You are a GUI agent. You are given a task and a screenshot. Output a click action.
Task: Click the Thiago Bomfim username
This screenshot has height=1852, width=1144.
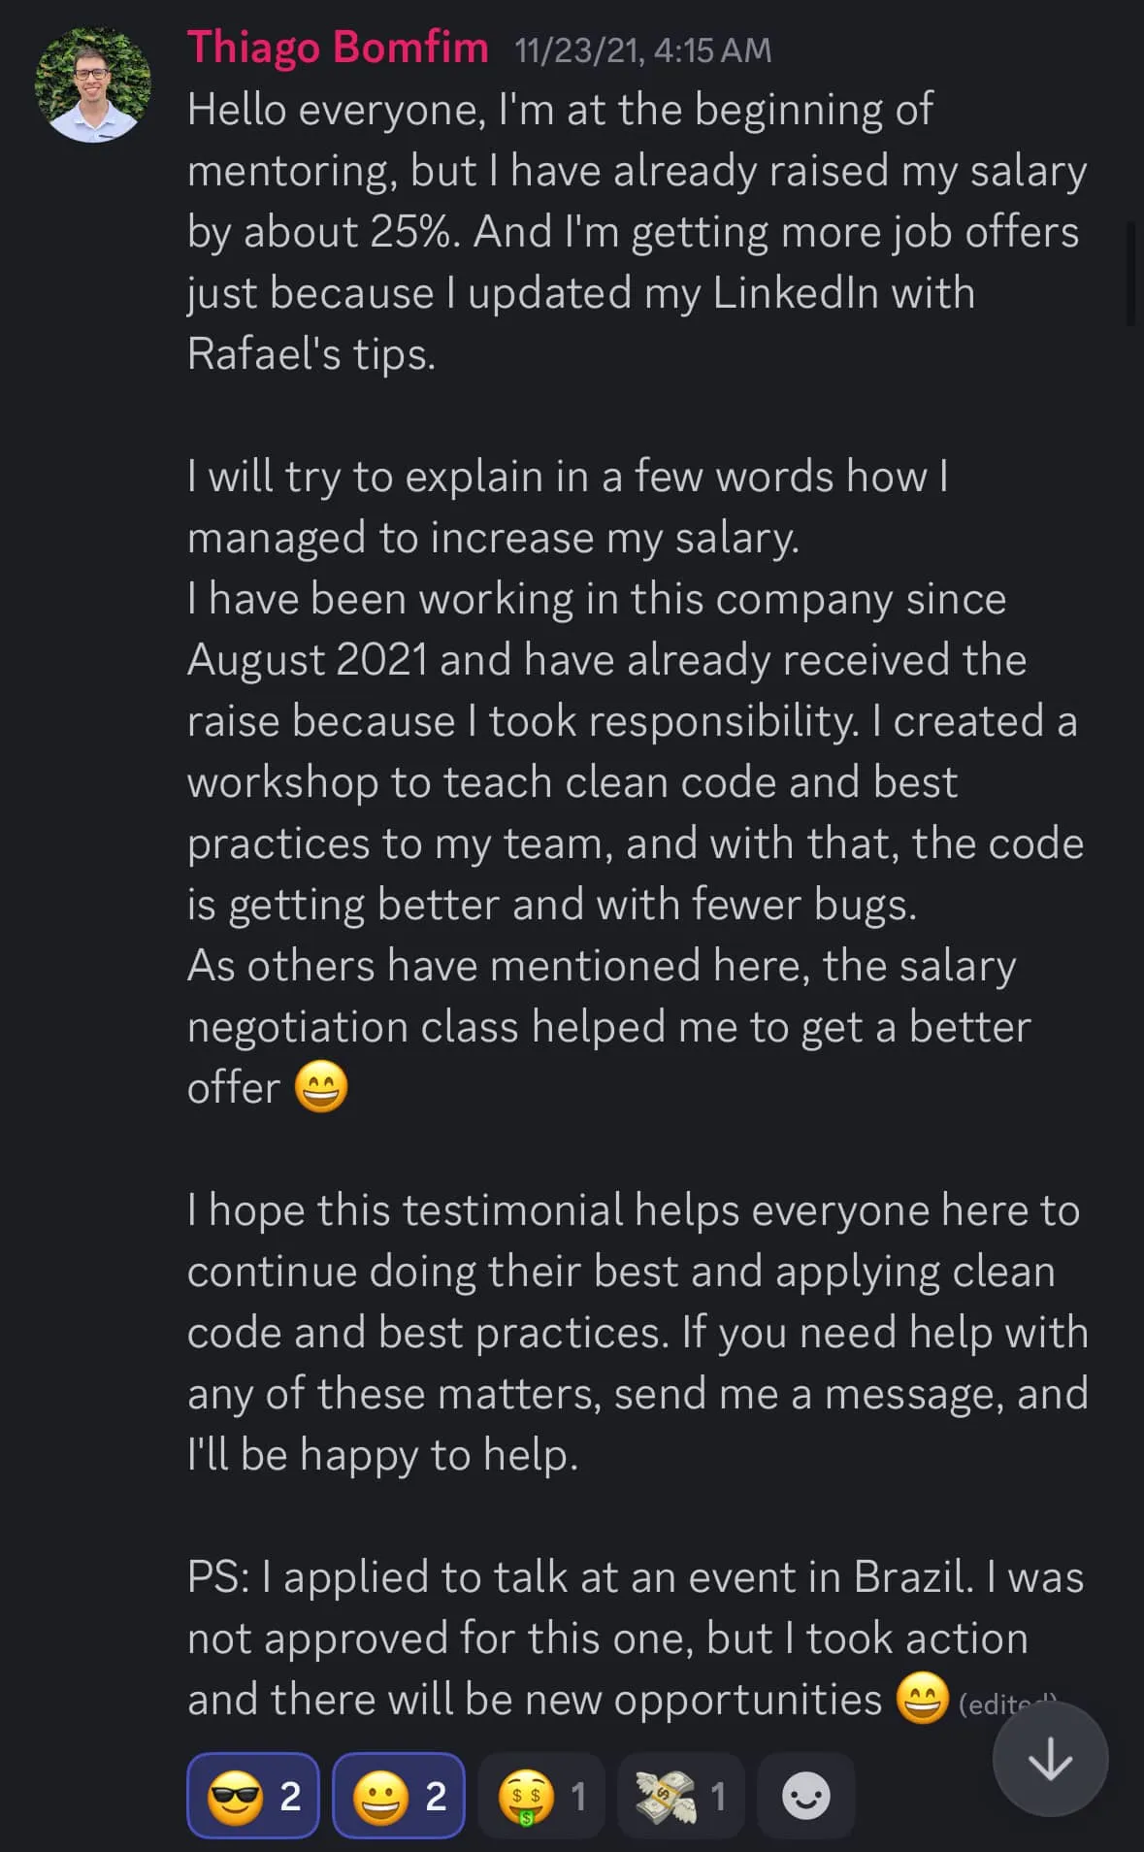(x=338, y=48)
